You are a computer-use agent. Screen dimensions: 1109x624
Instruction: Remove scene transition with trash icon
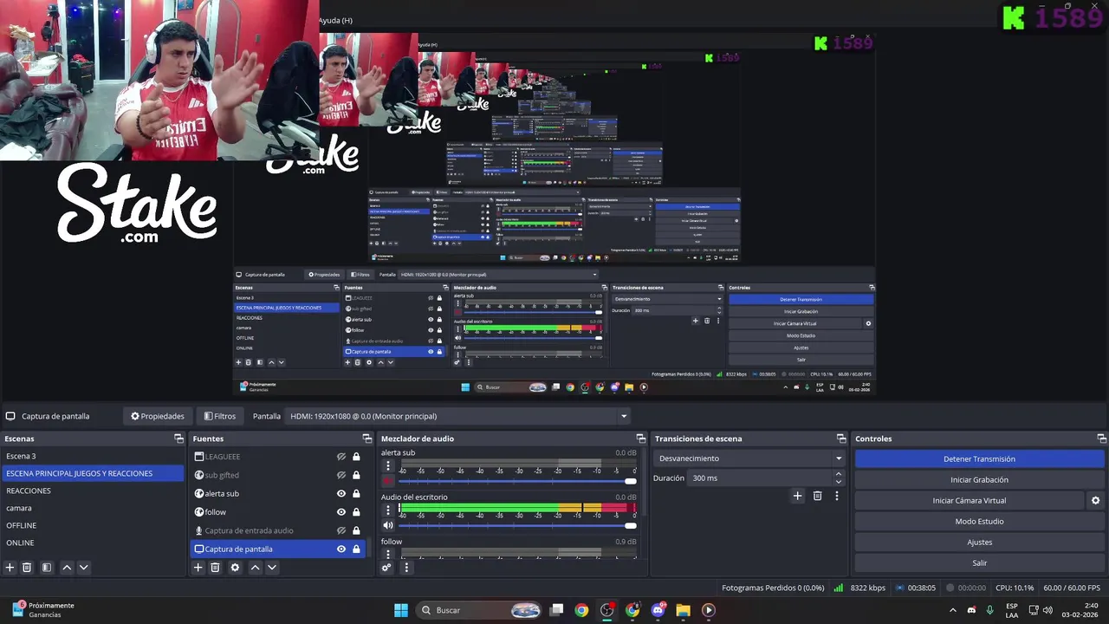pyautogui.click(x=817, y=496)
